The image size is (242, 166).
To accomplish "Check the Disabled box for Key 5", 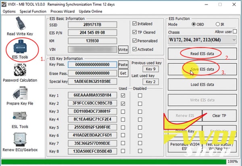I will tap(140, 128).
